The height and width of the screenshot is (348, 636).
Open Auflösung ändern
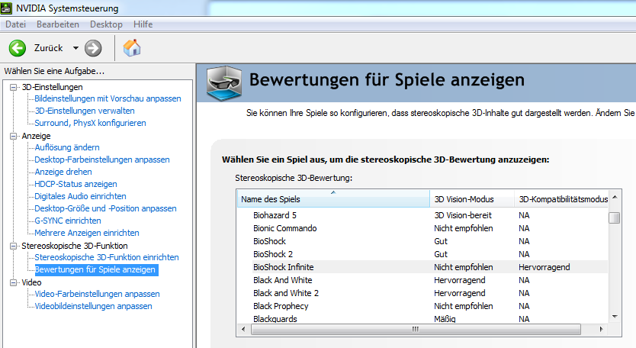coord(67,147)
